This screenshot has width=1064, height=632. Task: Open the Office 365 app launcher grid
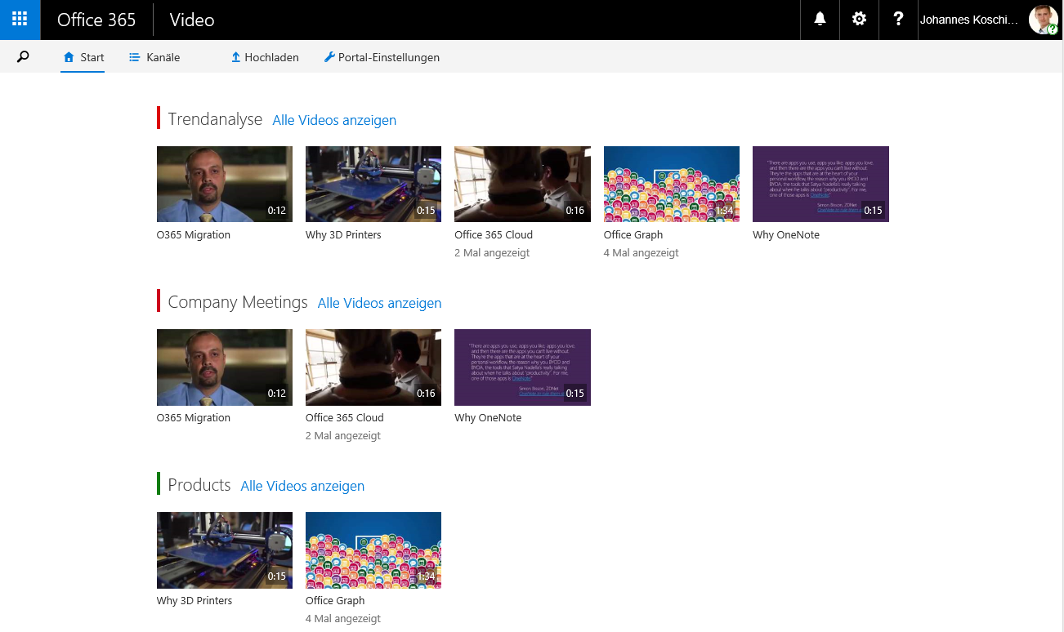[20, 20]
